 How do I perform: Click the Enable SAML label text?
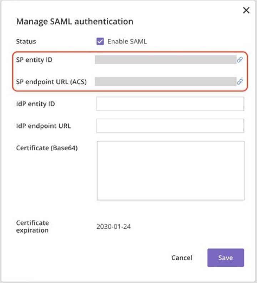(127, 41)
